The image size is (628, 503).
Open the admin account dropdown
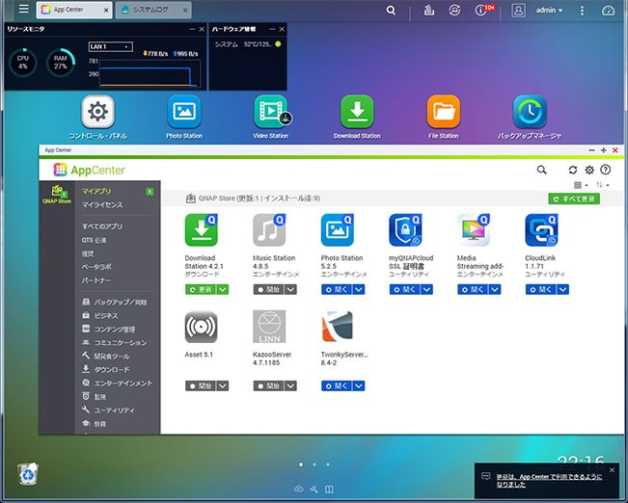[x=549, y=11]
